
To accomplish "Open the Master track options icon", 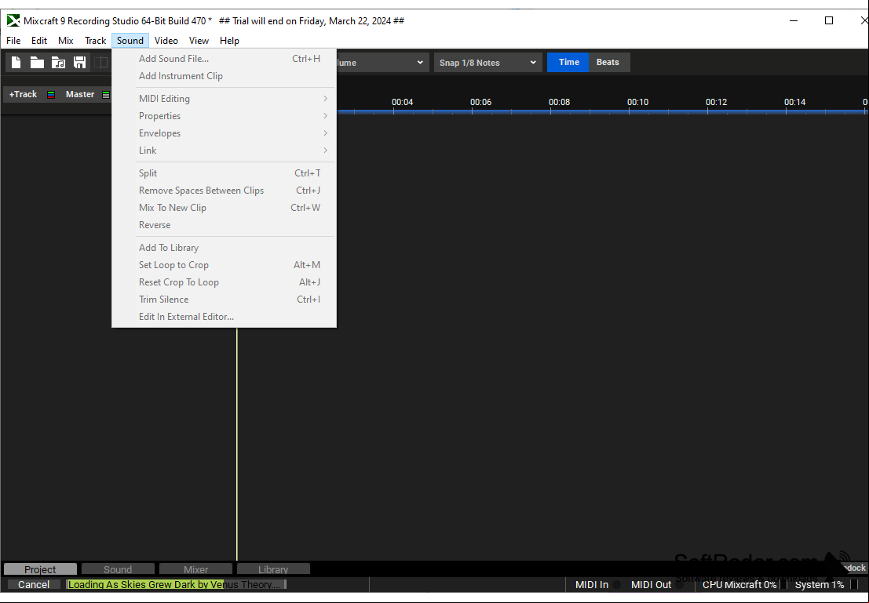I will pyautogui.click(x=106, y=95).
